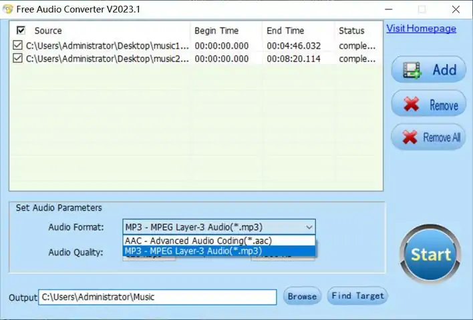The image size is (473, 320).
Task: Uncheck the music1 file checkbox
Action: click(x=17, y=45)
